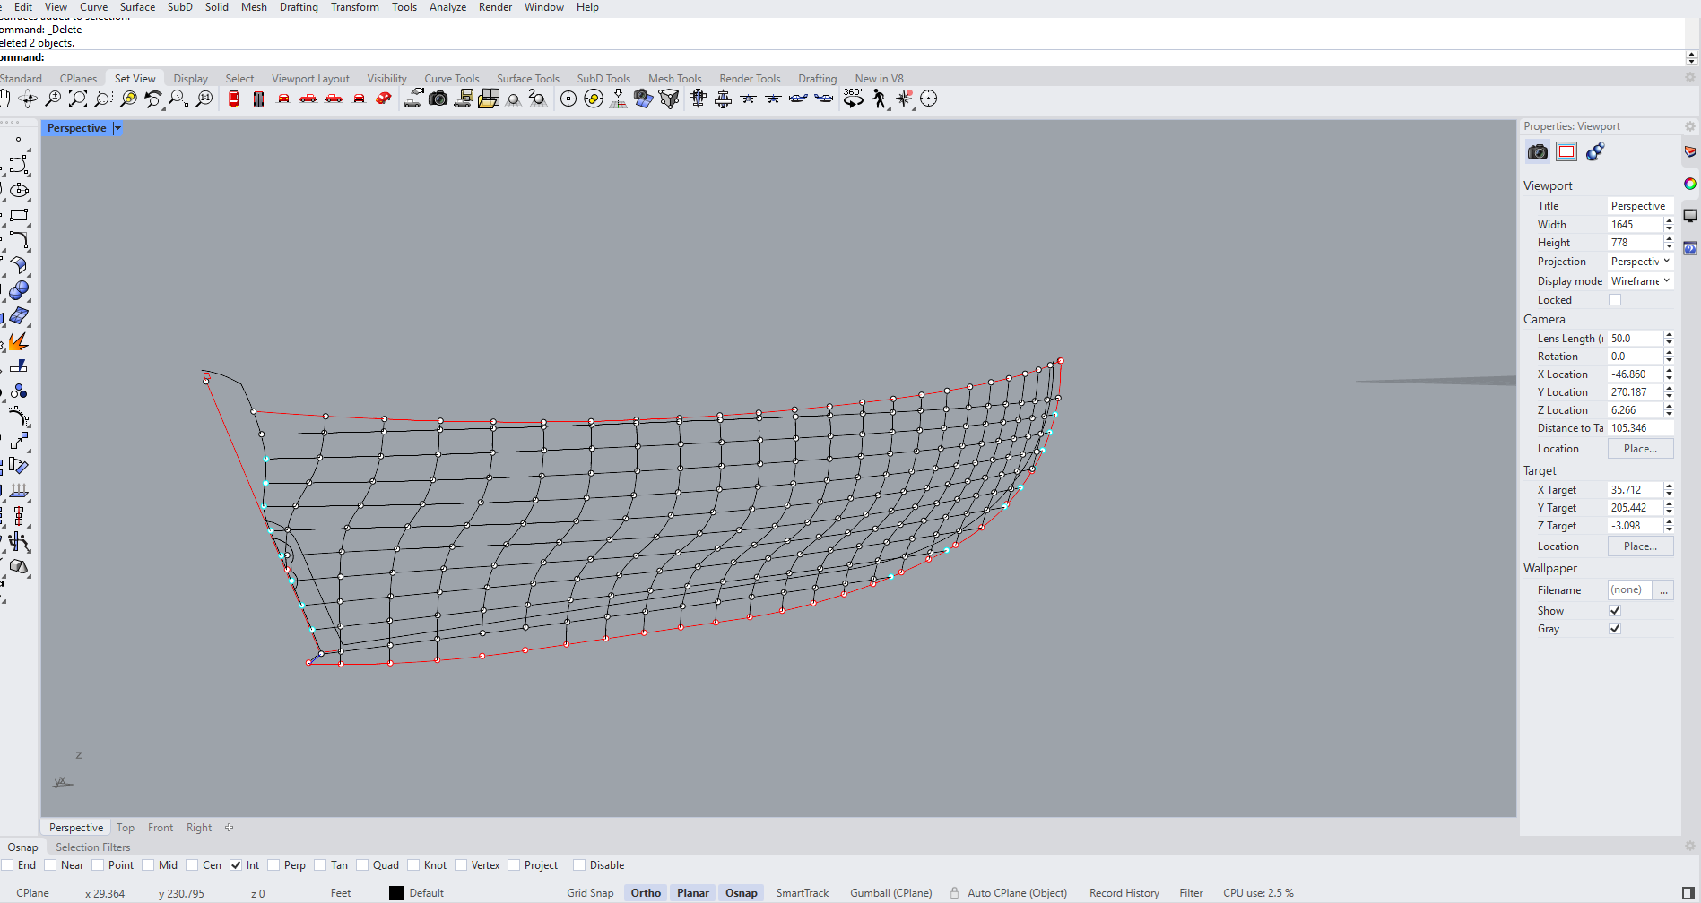Open the Display mode Wireframe dropdown

point(1640,281)
